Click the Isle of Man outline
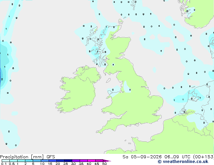This screenshot has height=165, width=214. click(x=108, y=80)
